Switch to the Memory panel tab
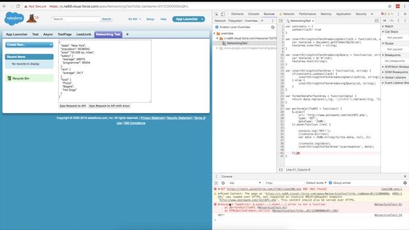Image resolution: width=409 pixels, height=230 pixels. coord(326,14)
